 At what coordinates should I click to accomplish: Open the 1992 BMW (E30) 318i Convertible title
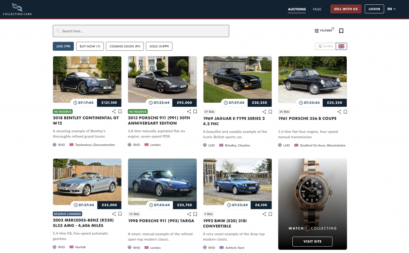pos(225,223)
